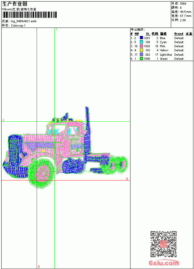
Task: Select the Light blue color swatch
Action: click(x=141, y=54)
